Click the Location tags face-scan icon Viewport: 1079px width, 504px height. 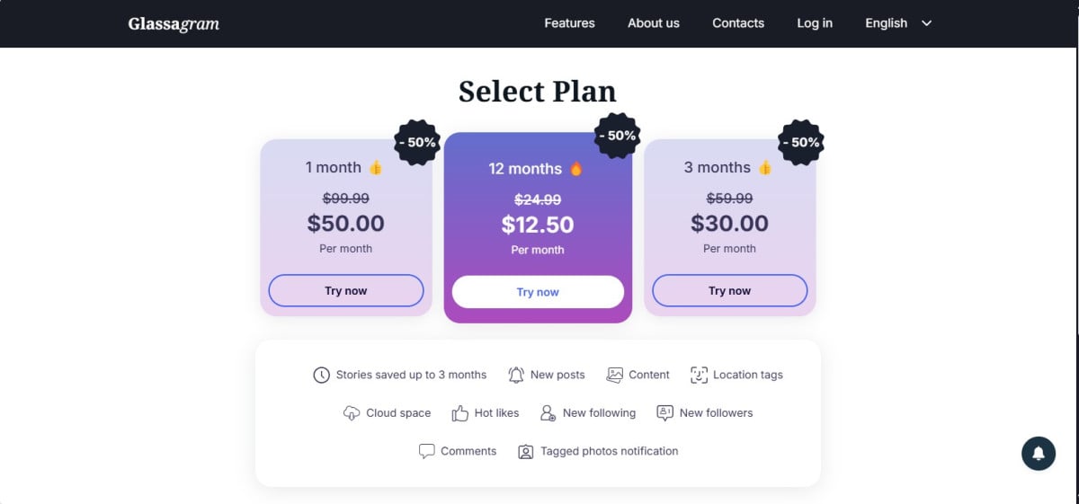pos(699,376)
